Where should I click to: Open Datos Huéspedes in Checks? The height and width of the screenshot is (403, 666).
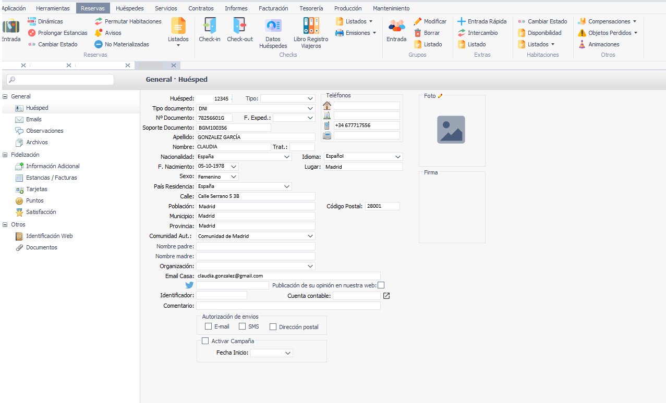[x=273, y=33]
